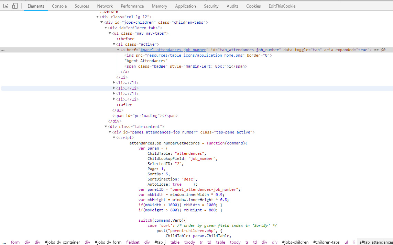The width and height of the screenshot is (393, 245).
Task: Collapse the selected anchor tab_attendances node
Action: click(118, 50)
